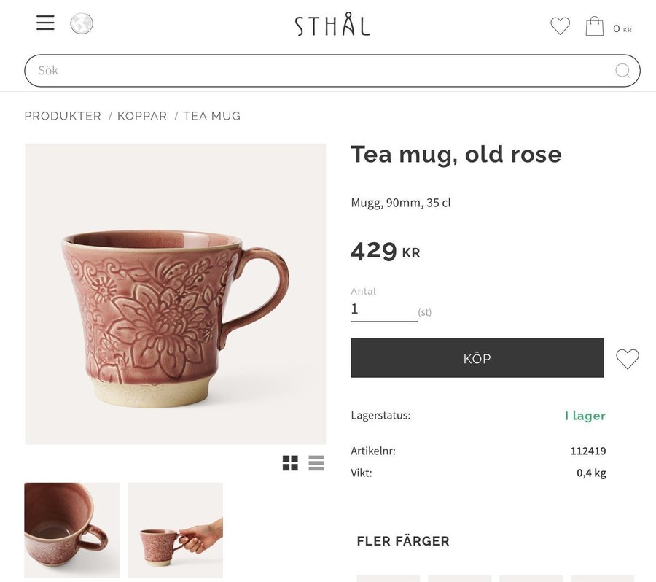Switch to list image view
This screenshot has height=582, width=656.
tap(316, 463)
